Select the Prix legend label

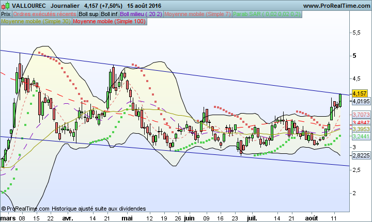point(6,14)
